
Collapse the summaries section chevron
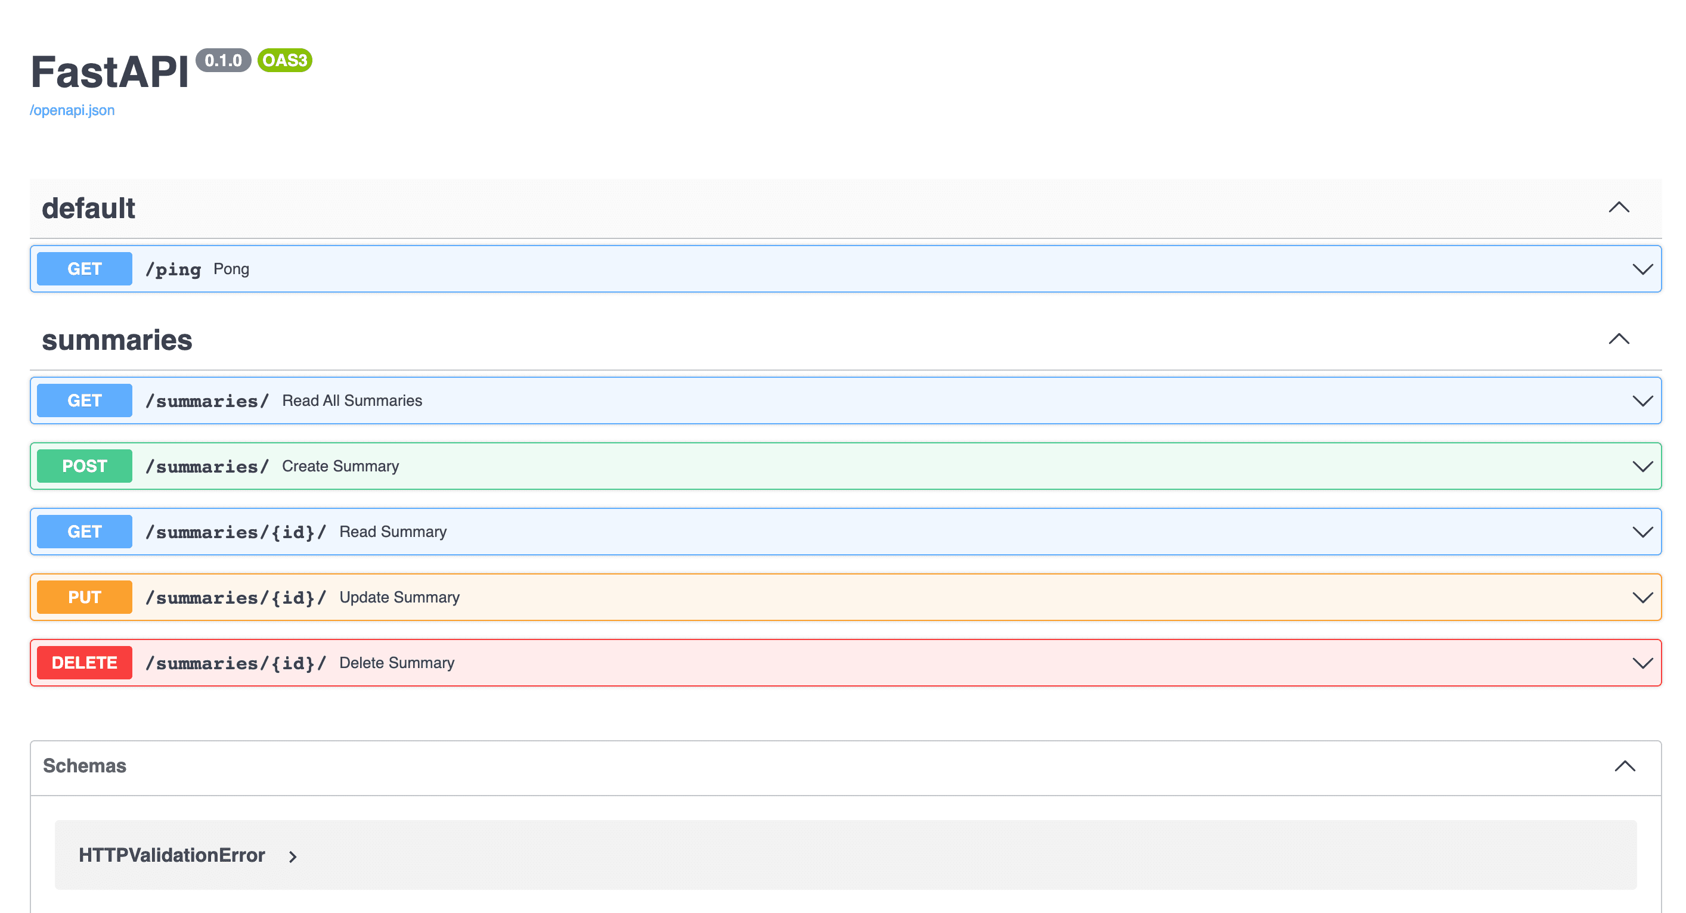click(x=1619, y=339)
